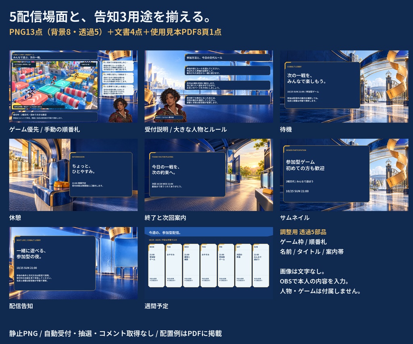Click the 調整用 透過5部品 heading
The width and height of the screenshot is (413, 344).
(x=303, y=232)
